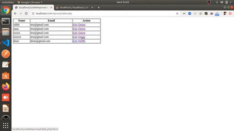Show applications grid
This screenshot has height=131, width=234.
[x=6, y=126]
